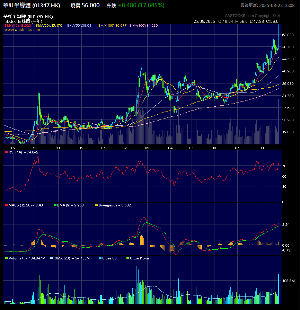
Task: Click month label 03 on time axis
Action: click(x=147, y=148)
